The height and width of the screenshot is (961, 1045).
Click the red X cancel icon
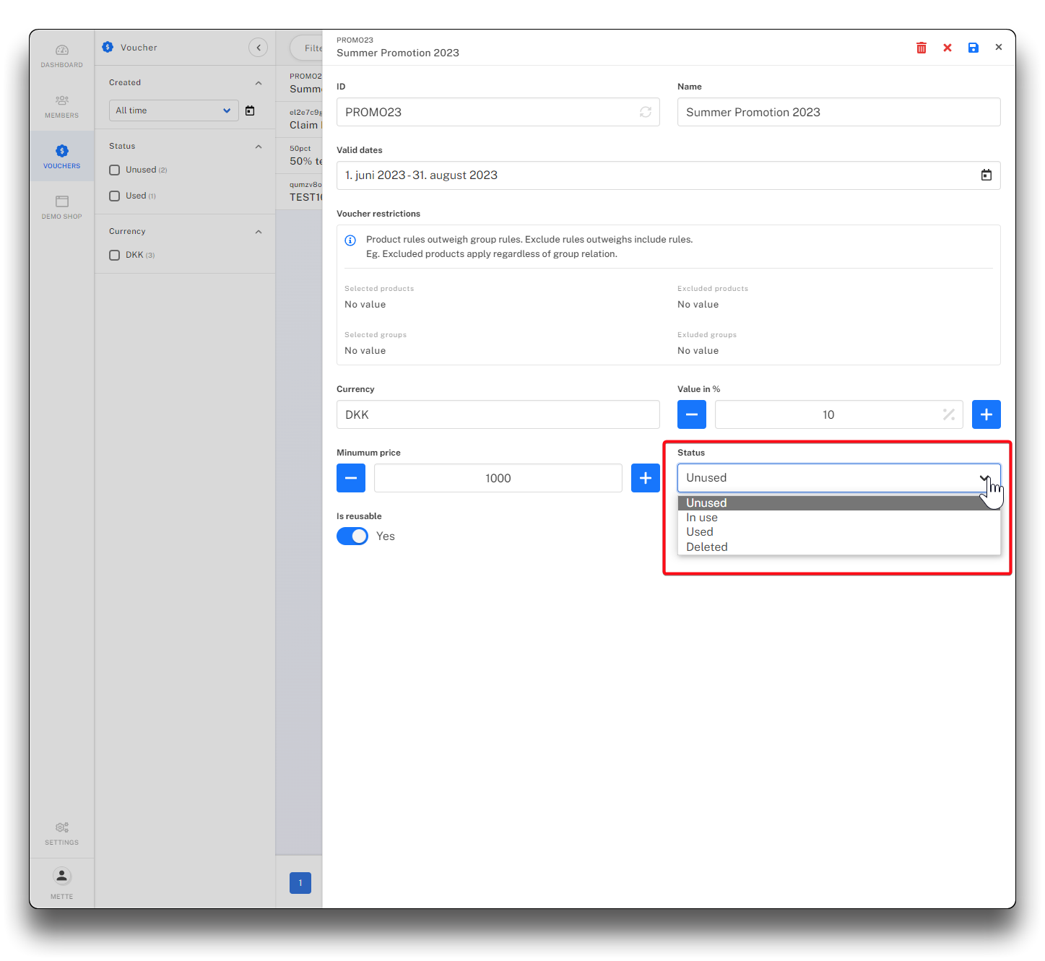tap(947, 48)
